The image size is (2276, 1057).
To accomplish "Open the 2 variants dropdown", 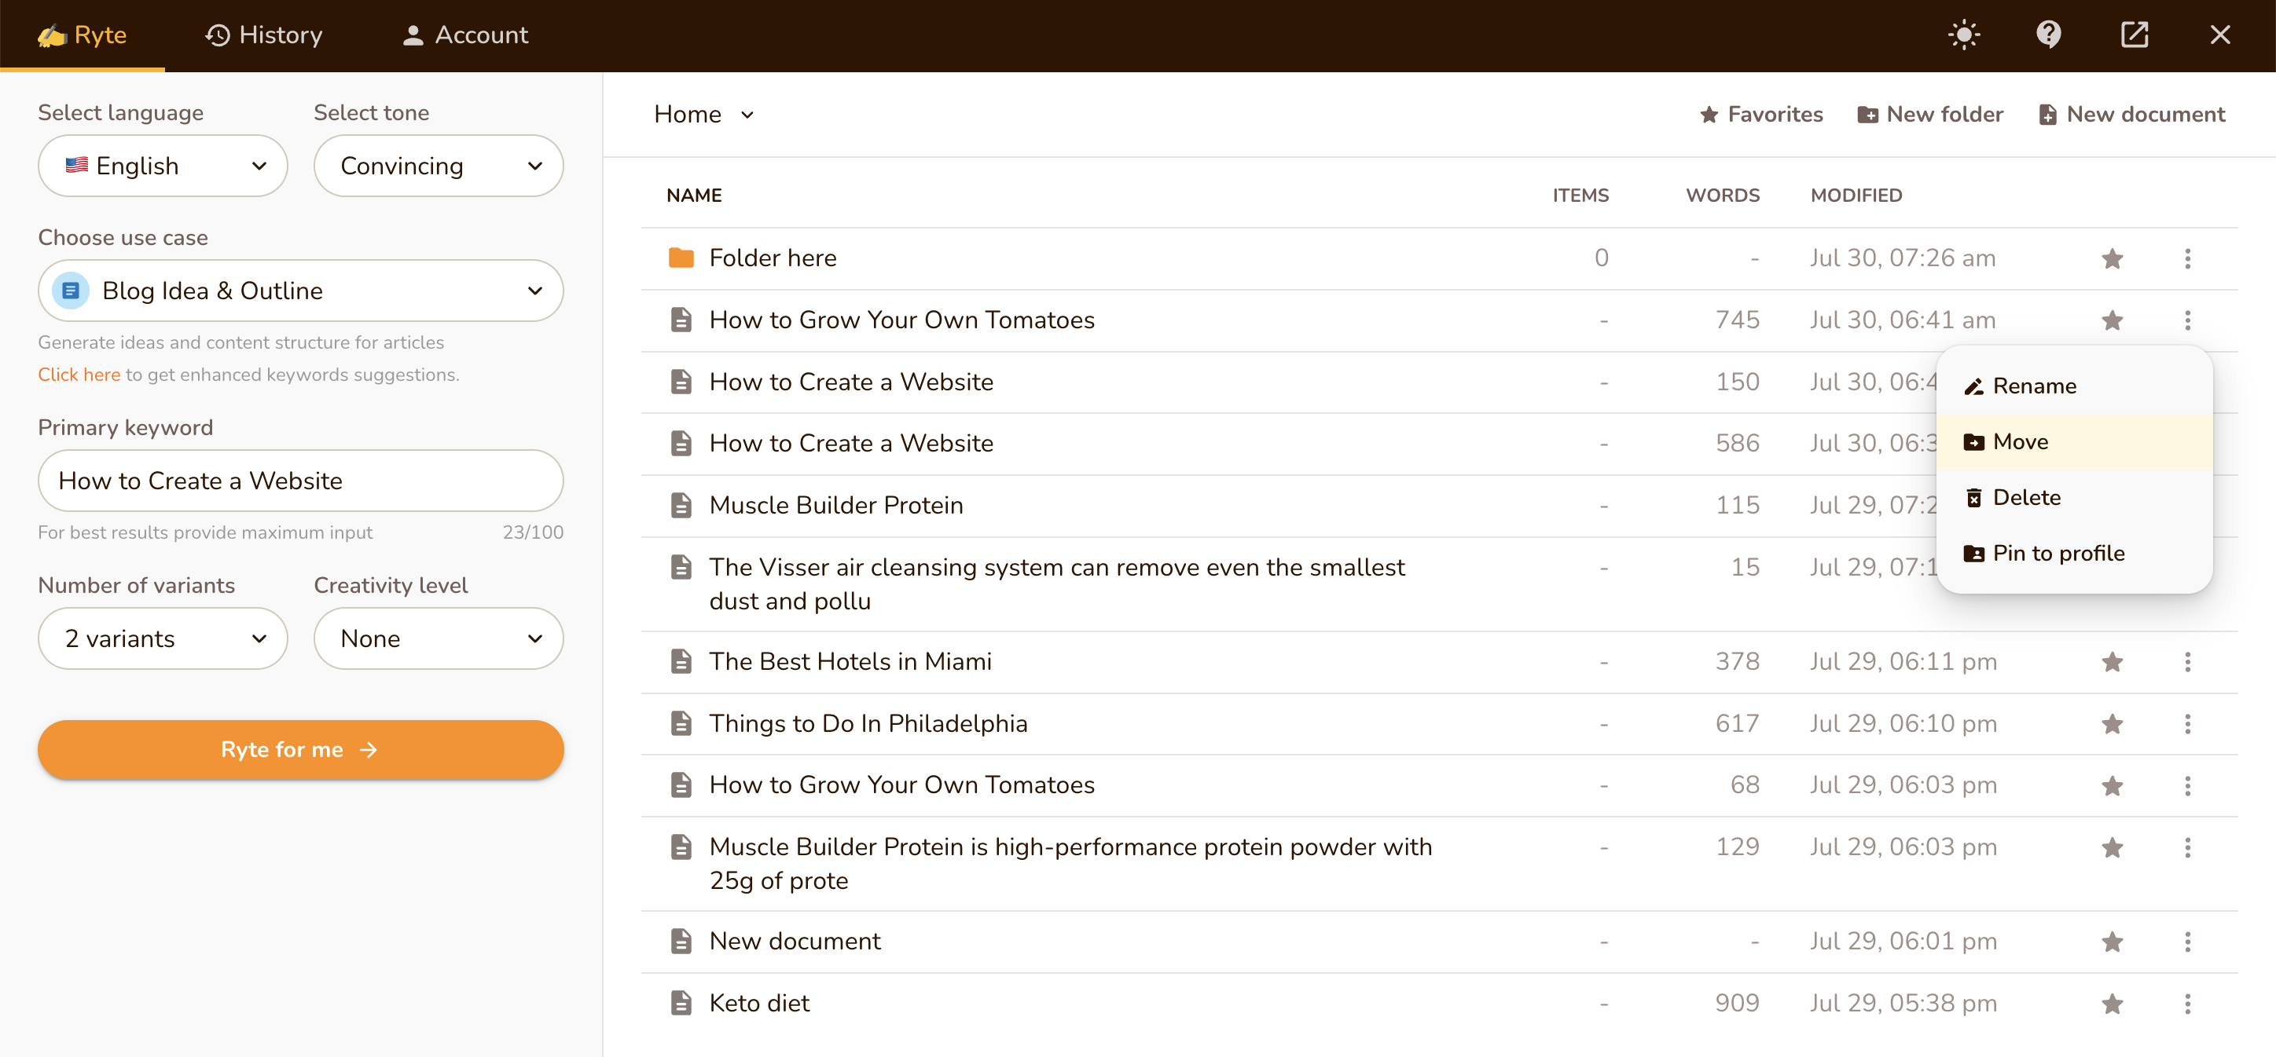I will click(163, 638).
